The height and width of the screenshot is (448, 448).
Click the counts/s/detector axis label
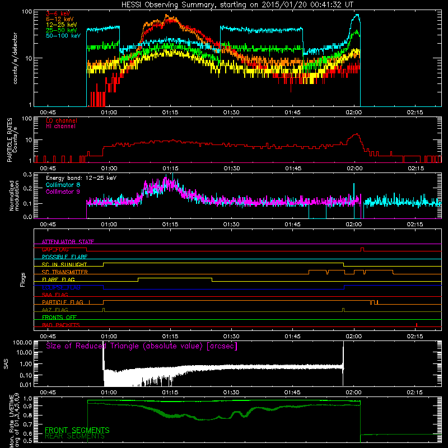pos(15,58)
